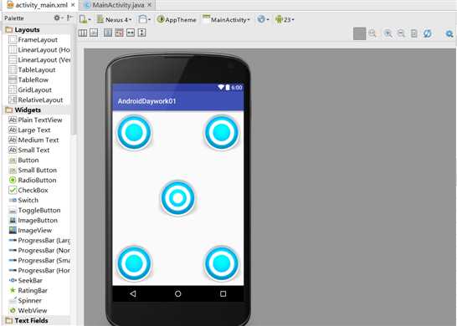Viewport: 457px width, 326px height.
Task: Select the CheckBox widget
Action: pos(28,190)
